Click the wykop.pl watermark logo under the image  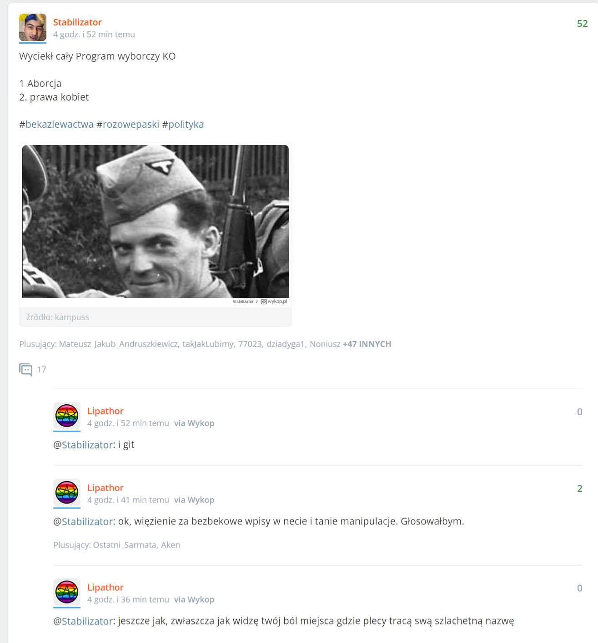[x=274, y=301]
